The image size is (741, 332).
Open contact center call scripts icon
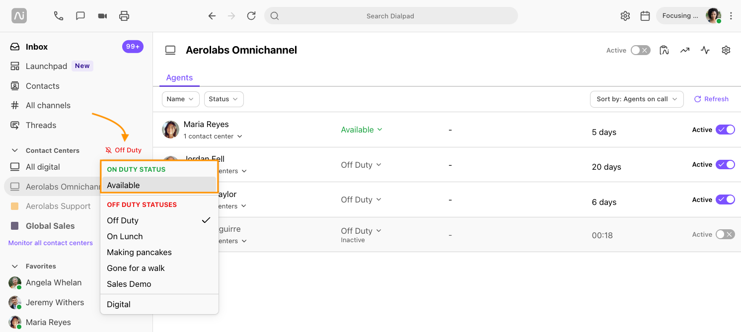point(664,50)
